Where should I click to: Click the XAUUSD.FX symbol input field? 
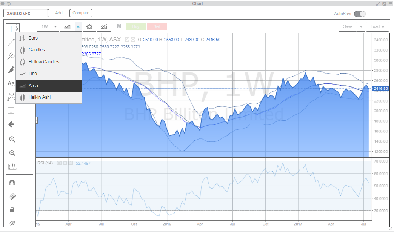coord(26,13)
